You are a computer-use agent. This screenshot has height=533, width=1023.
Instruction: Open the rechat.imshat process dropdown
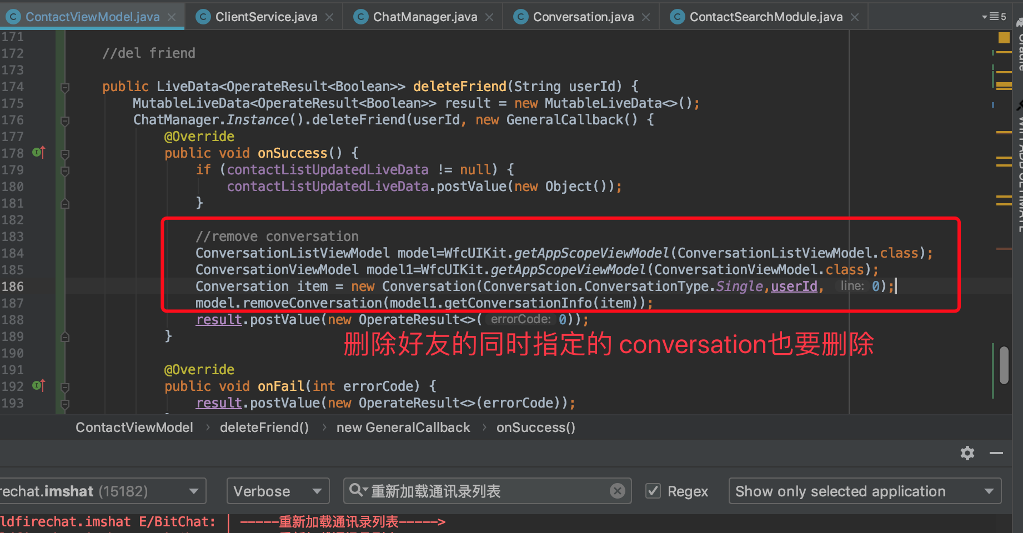(x=193, y=491)
